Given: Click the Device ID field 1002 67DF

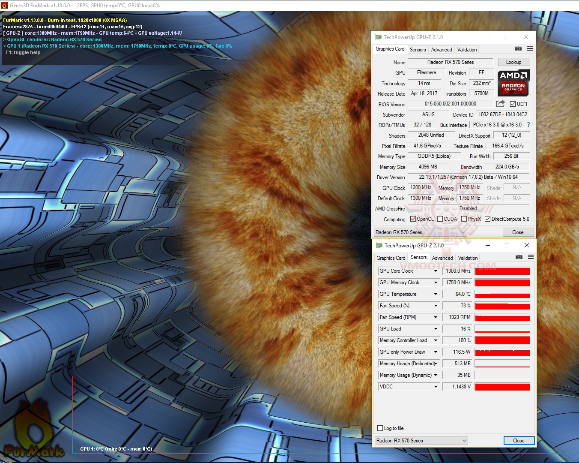Looking at the screenshot, I should (503, 114).
